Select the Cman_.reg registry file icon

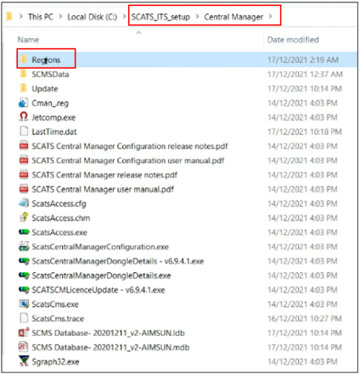click(x=23, y=102)
